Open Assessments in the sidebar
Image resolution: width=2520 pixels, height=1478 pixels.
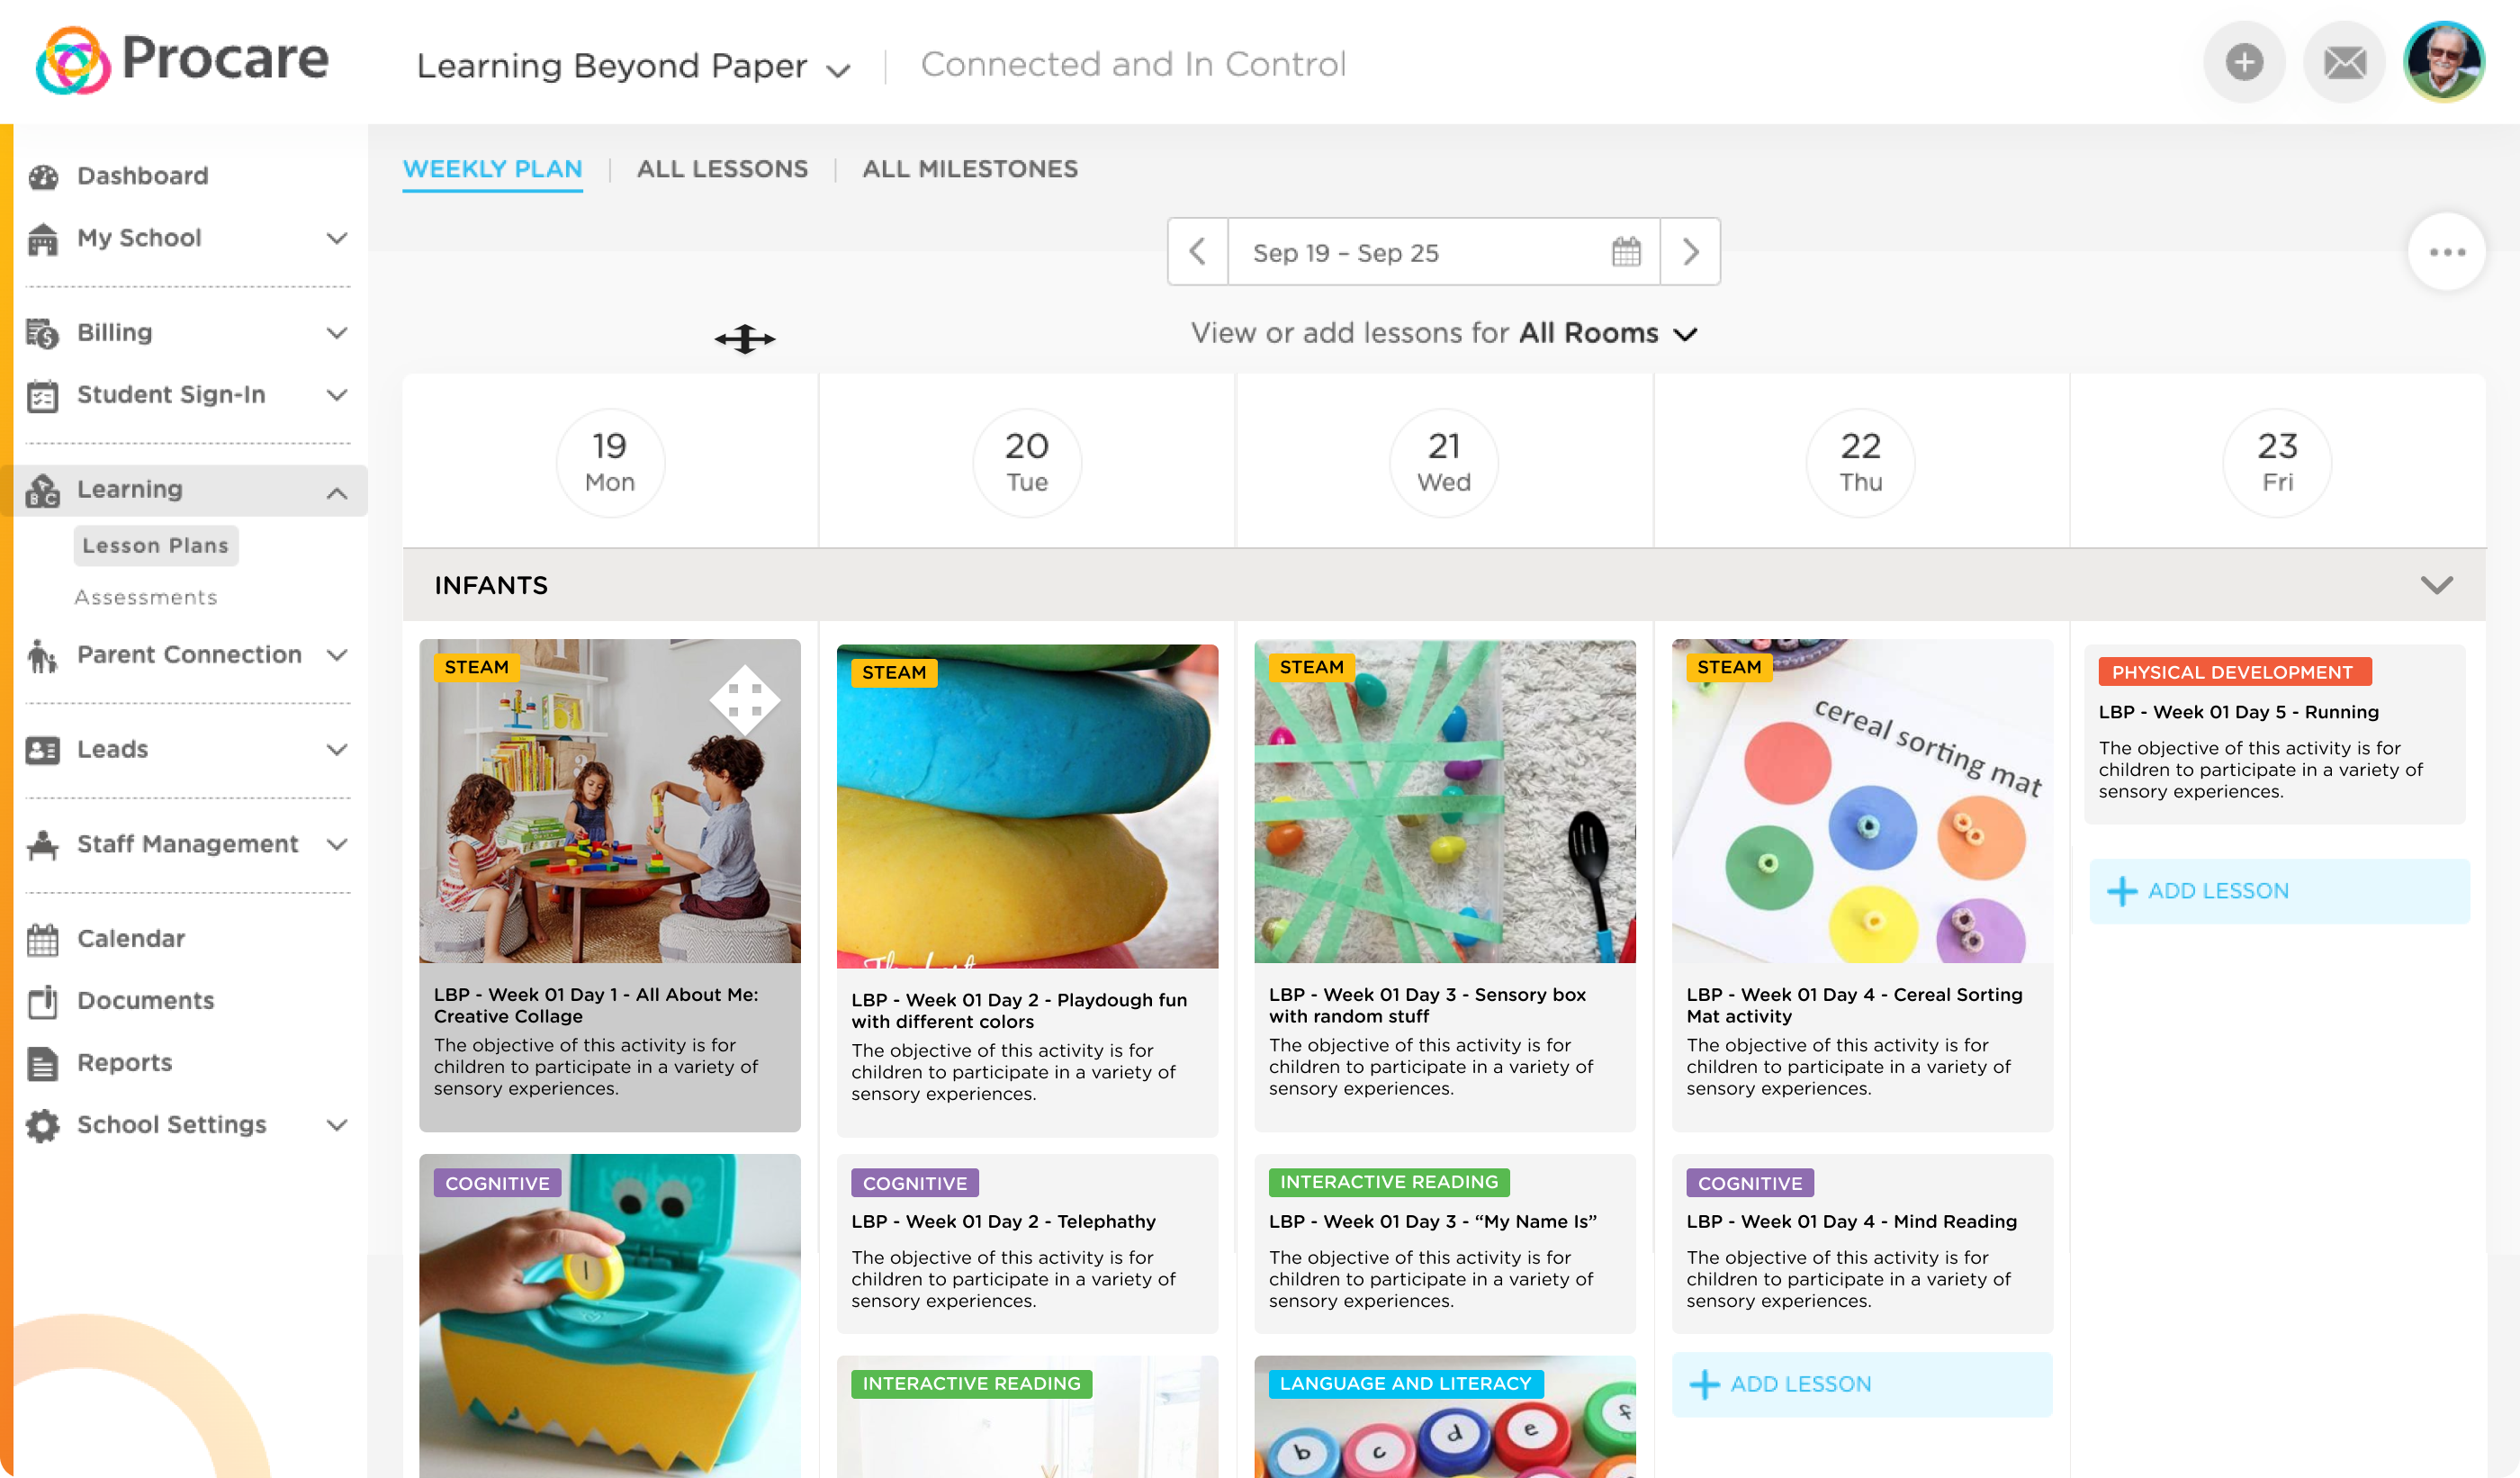pos(146,597)
